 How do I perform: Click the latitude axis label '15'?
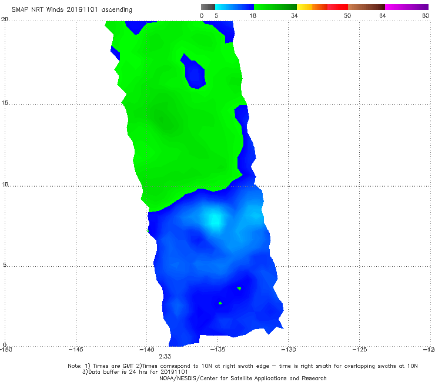tap(5, 103)
